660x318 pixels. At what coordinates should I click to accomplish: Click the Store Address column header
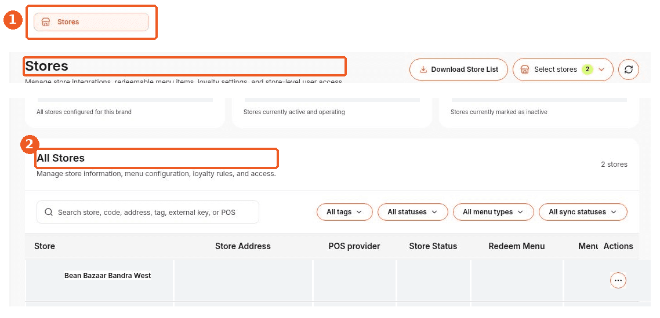243,246
